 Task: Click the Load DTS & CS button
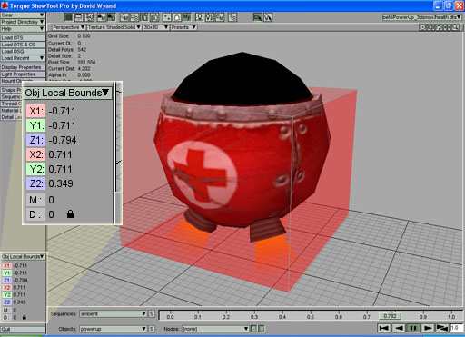pyautogui.click(x=23, y=45)
